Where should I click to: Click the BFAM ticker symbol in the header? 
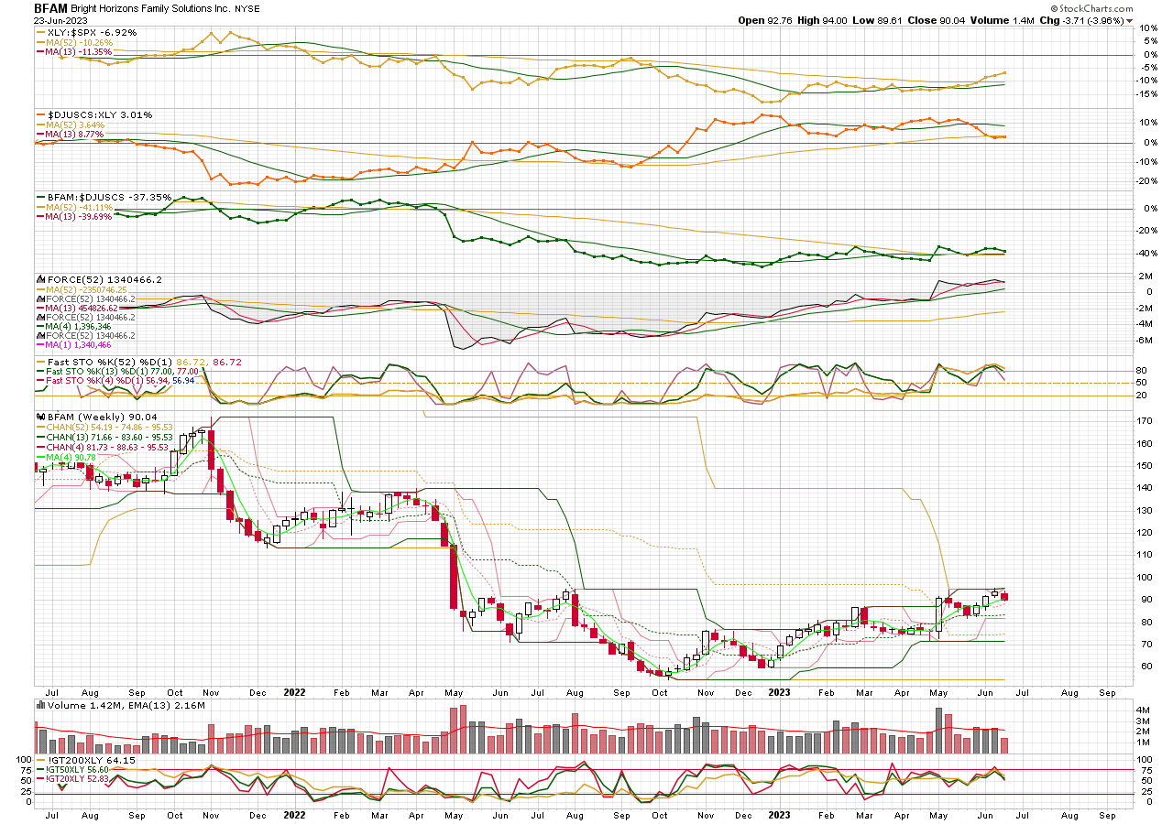coord(51,7)
